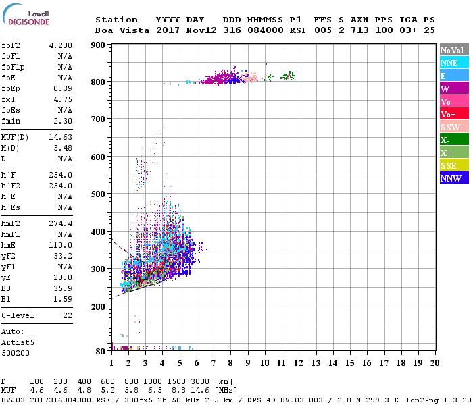The image size is (473, 405).
Task: Click the foEp value 0.39
Action: 63,88
